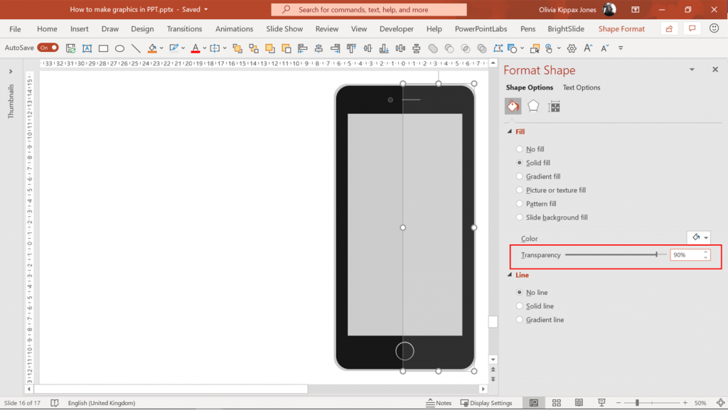Switch to Text Options in Format Shape
This screenshot has width=728, height=410.
pos(582,87)
